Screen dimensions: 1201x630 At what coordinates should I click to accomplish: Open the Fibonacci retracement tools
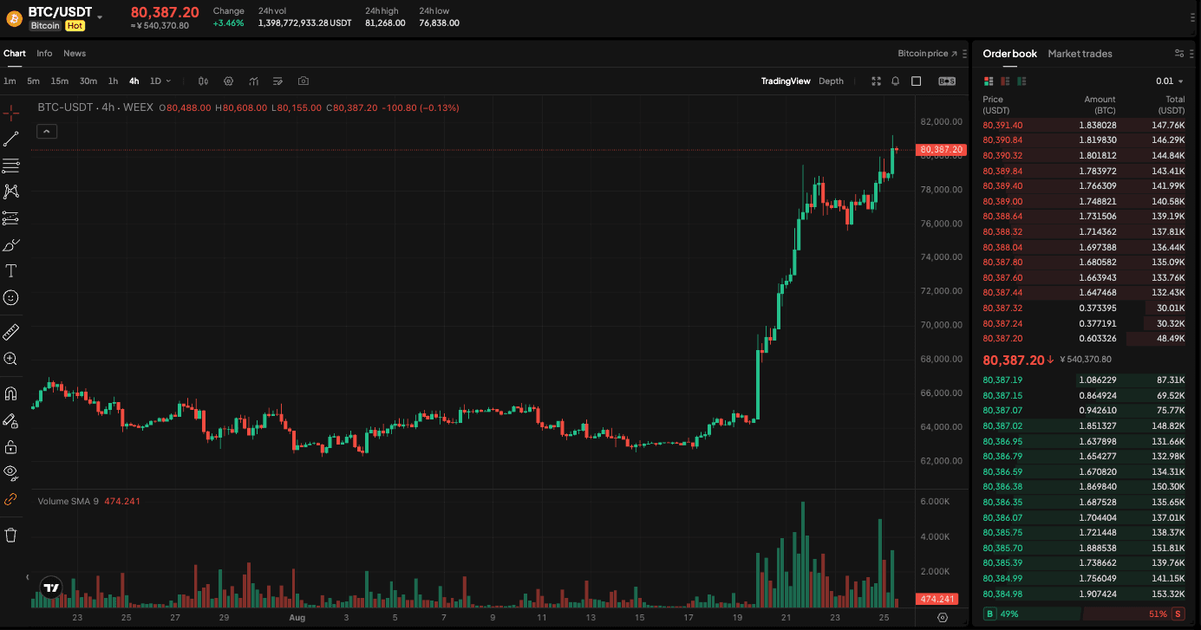pos(11,166)
